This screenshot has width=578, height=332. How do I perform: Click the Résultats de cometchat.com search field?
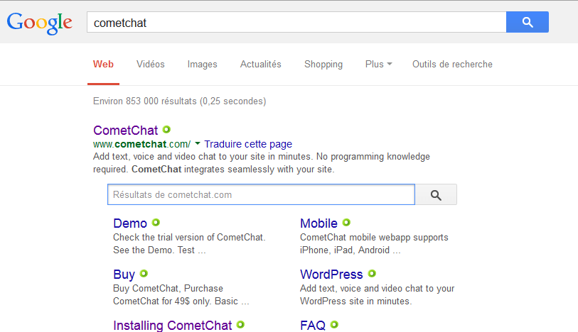tap(261, 194)
